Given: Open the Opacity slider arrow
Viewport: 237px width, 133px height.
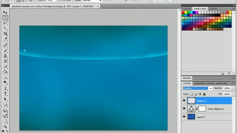Looking at the screenshot, I should pos(233,88).
